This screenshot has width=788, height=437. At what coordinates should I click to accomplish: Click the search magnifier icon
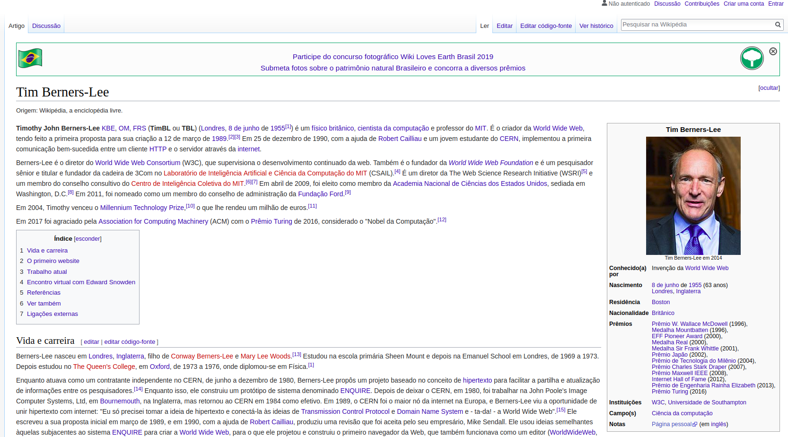click(778, 25)
